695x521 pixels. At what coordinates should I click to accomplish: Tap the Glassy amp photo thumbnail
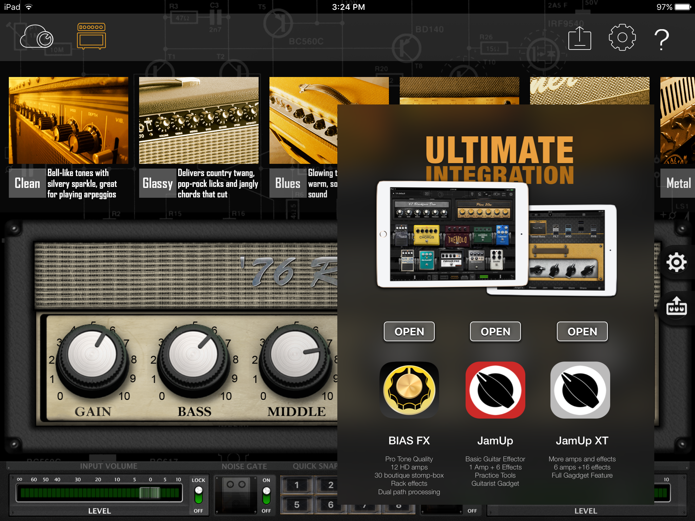coord(199,120)
